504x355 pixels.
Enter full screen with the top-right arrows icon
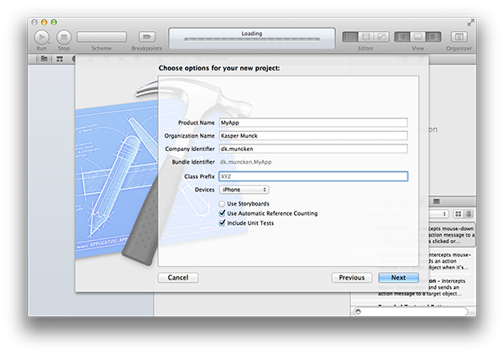pos(470,23)
